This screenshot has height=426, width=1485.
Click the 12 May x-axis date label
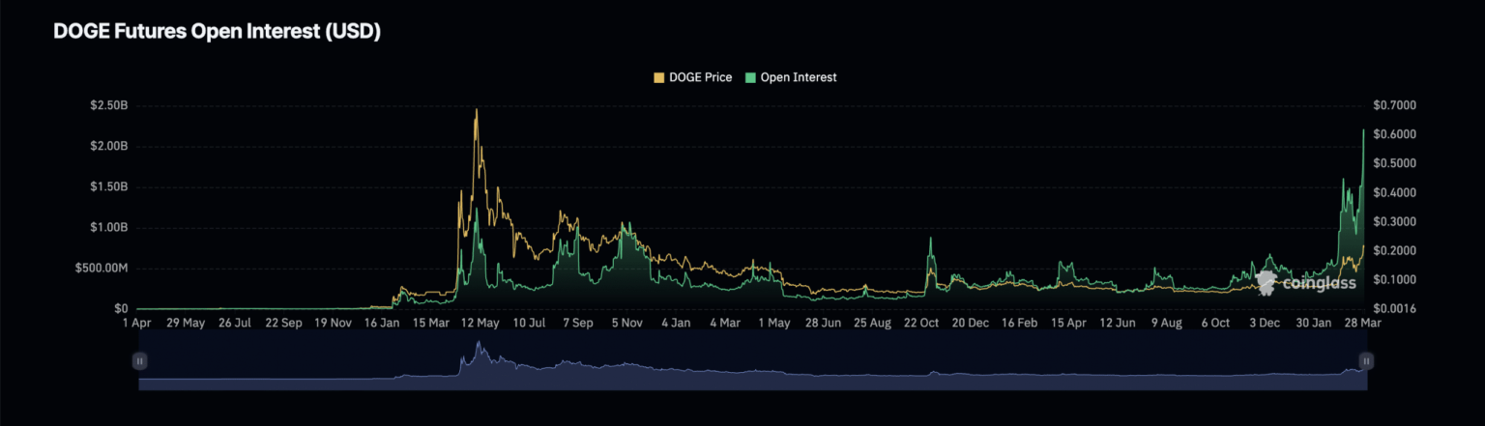click(x=476, y=324)
